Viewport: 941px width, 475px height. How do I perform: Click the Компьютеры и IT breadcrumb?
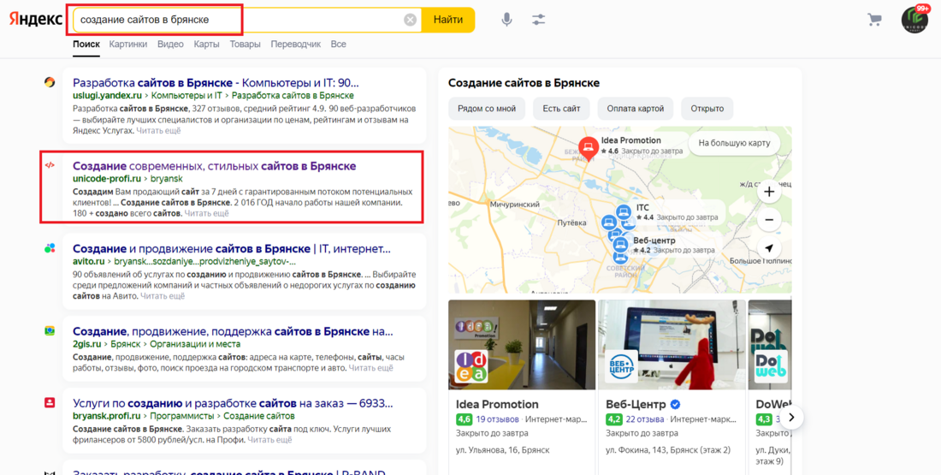click(186, 96)
